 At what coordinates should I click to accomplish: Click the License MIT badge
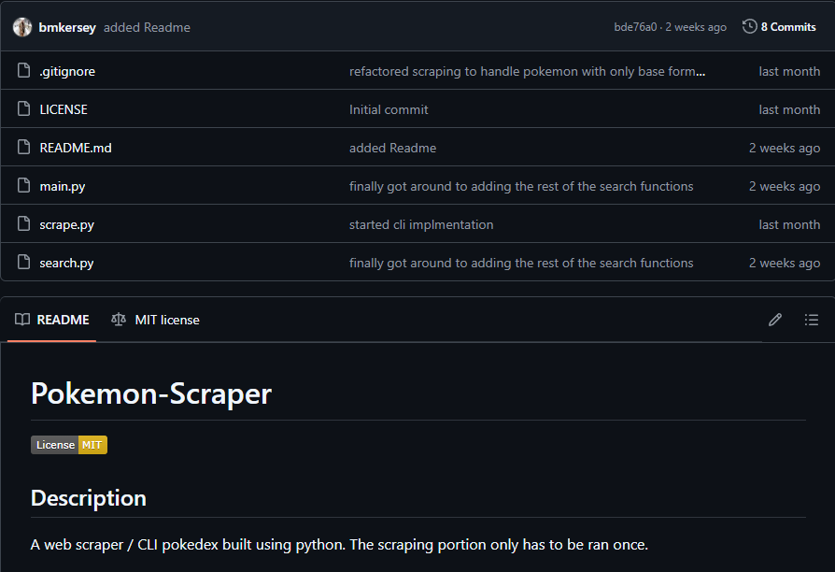(x=69, y=445)
